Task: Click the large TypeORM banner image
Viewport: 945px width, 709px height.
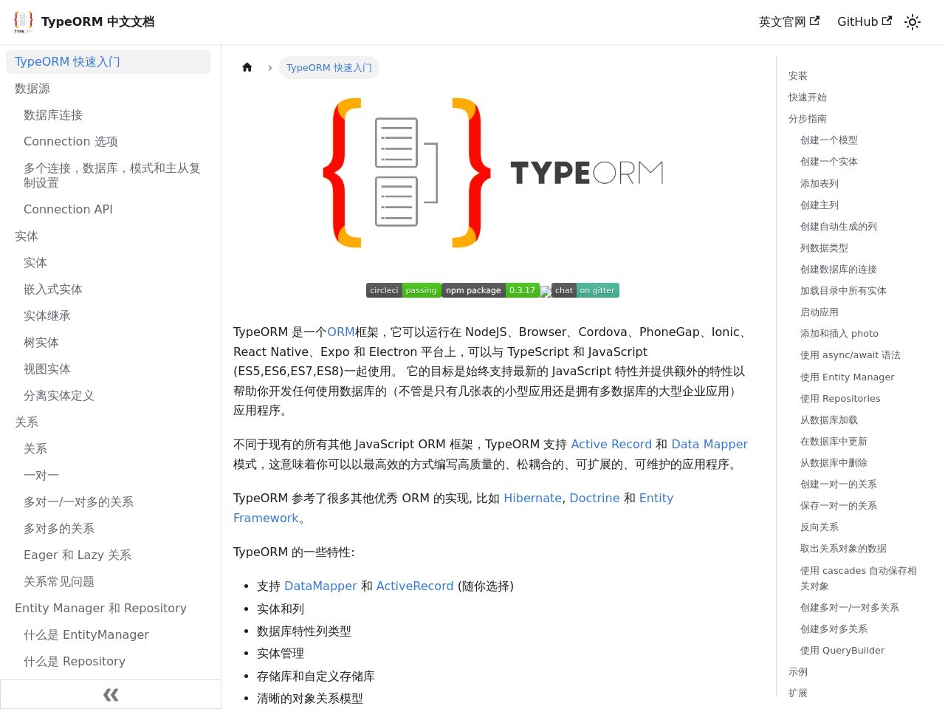Action: pyautogui.click(x=493, y=173)
